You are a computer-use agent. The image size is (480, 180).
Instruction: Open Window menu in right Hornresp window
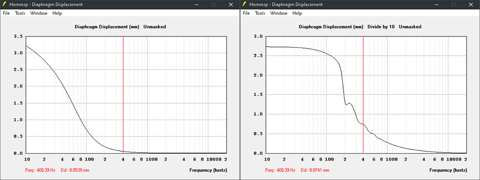point(279,13)
